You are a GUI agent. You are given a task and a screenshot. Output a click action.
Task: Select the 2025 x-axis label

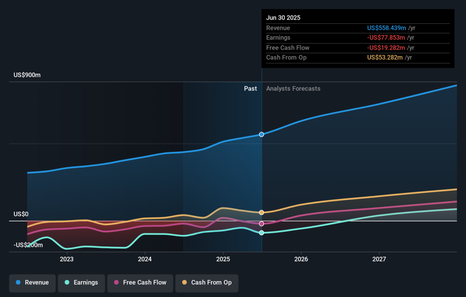pos(223,259)
